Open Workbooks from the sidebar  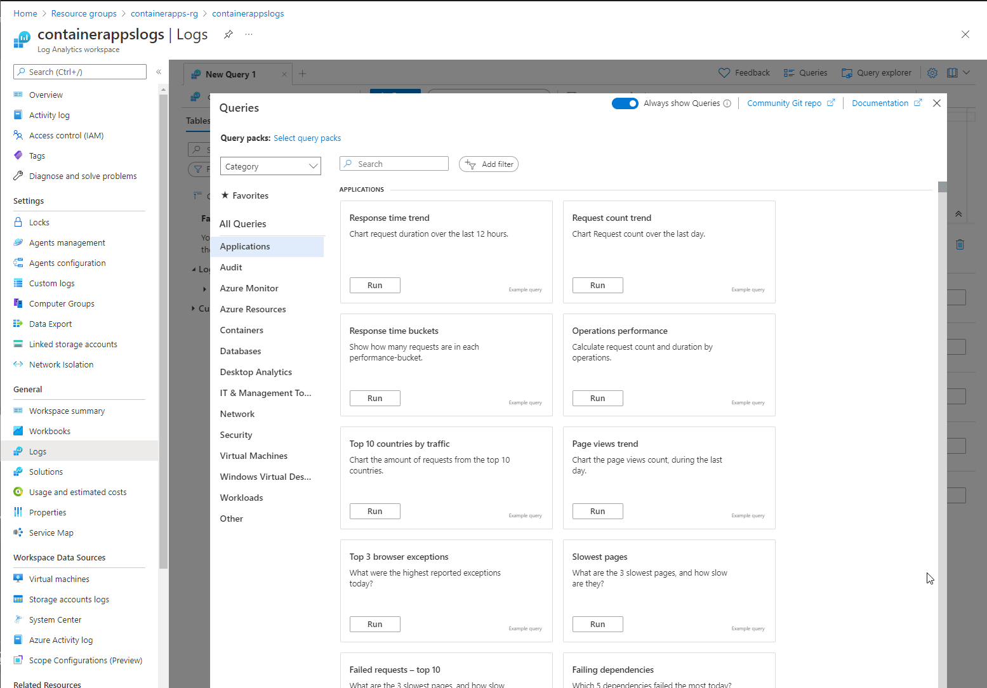[x=49, y=431]
